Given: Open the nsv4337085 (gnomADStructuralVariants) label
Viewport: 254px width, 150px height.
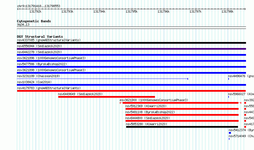Looking at the screenshot, I should click(x=49, y=40).
